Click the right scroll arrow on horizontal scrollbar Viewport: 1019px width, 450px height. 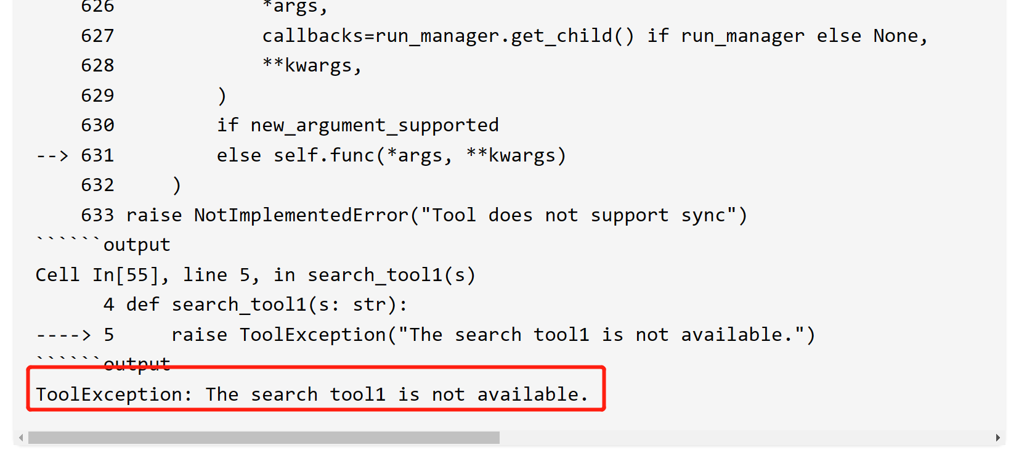(x=997, y=438)
